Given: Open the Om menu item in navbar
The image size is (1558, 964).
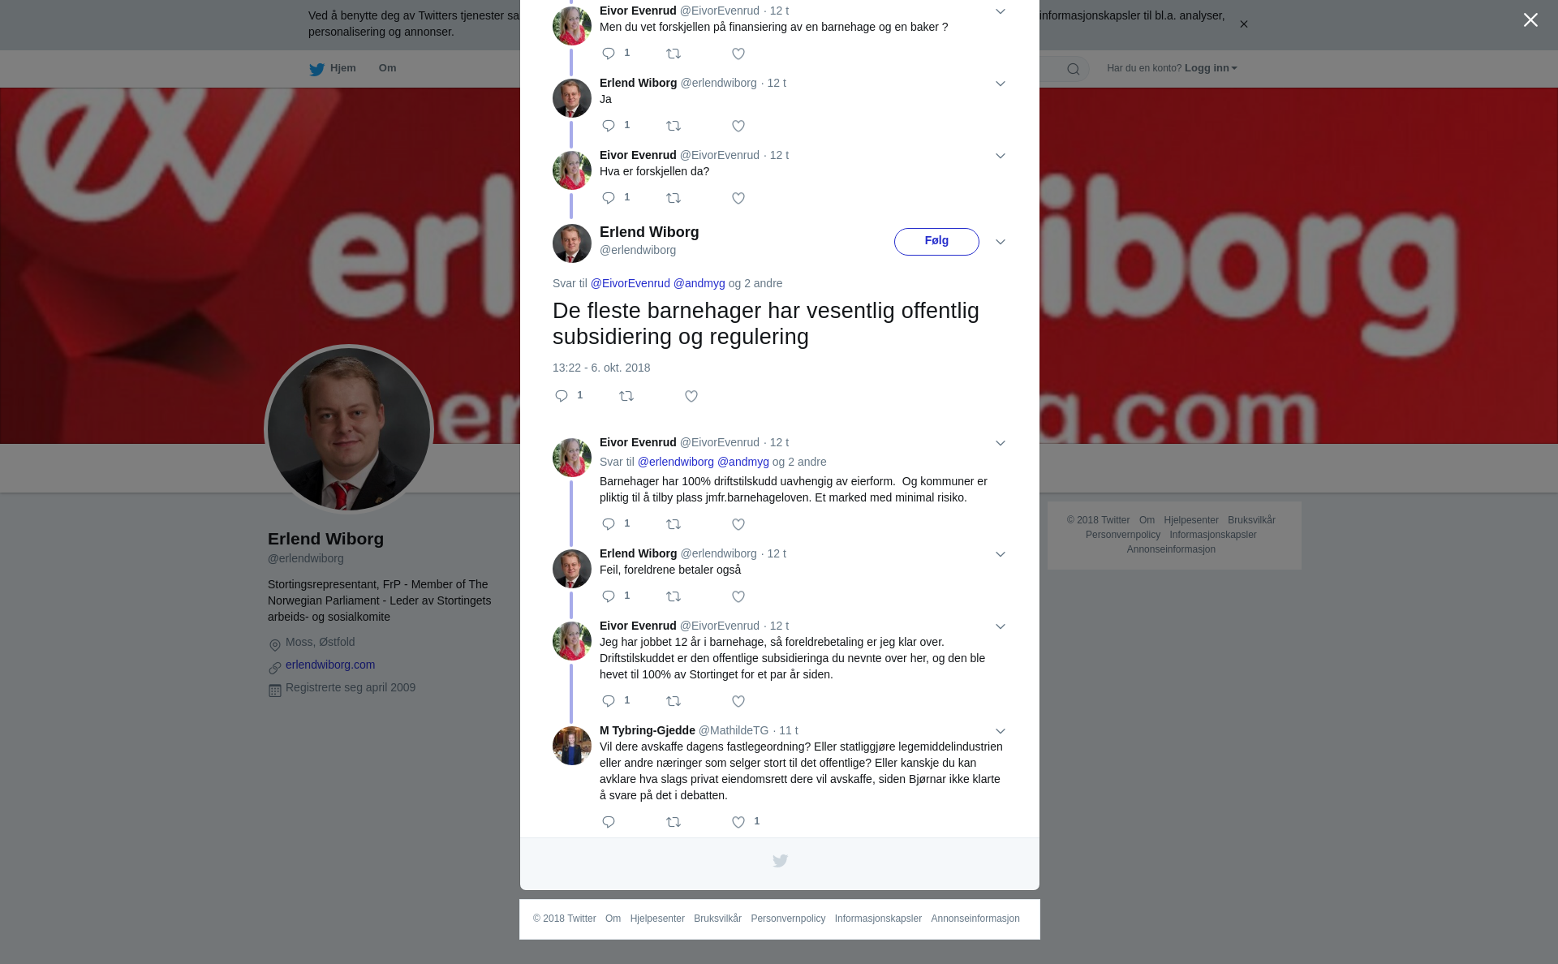Looking at the screenshot, I should 387,68.
